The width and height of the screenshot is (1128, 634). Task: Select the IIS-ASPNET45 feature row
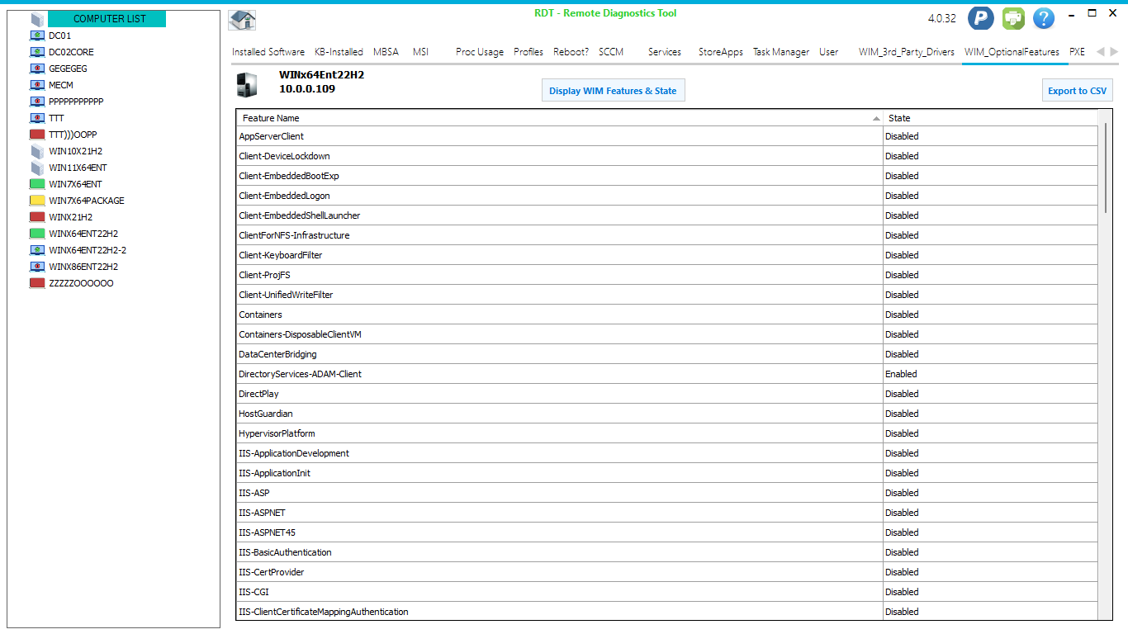pyautogui.click(x=667, y=532)
